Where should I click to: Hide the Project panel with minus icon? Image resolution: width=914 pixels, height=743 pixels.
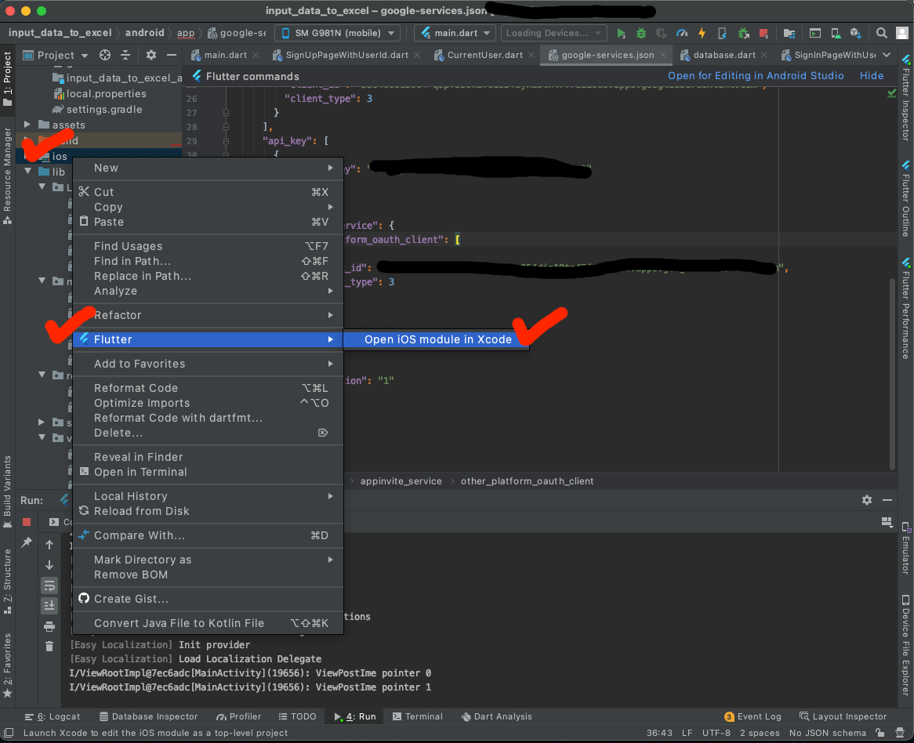[x=172, y=55]
